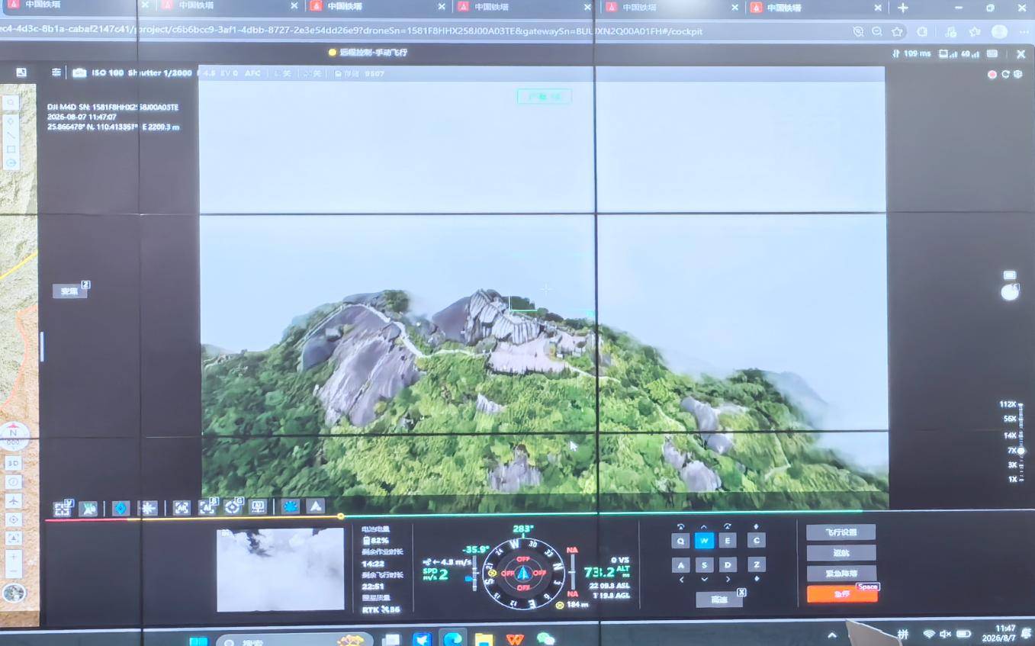
Task: Open a new browser tab
Action: coord(903,8)
